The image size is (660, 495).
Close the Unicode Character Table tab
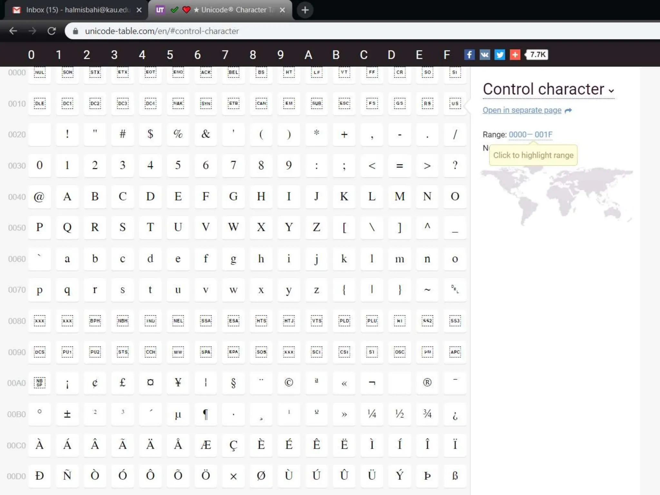[282, 10]
